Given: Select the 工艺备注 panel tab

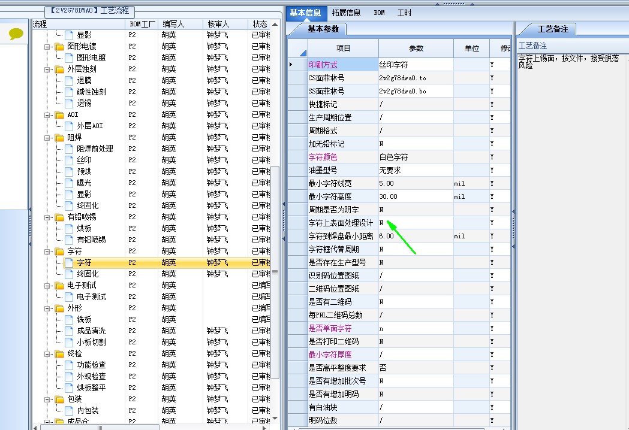Looking at the screenshot, I should coord(552,29).
